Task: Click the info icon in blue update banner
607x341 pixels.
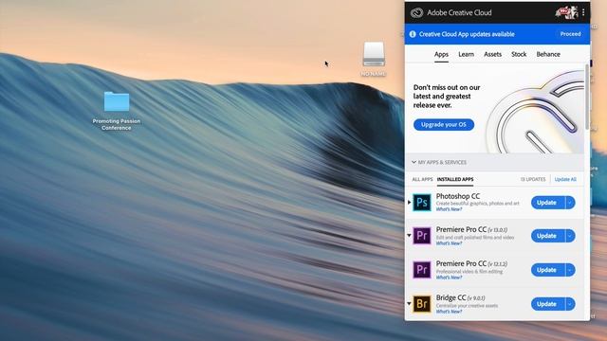Action: (x=413, y=34)
